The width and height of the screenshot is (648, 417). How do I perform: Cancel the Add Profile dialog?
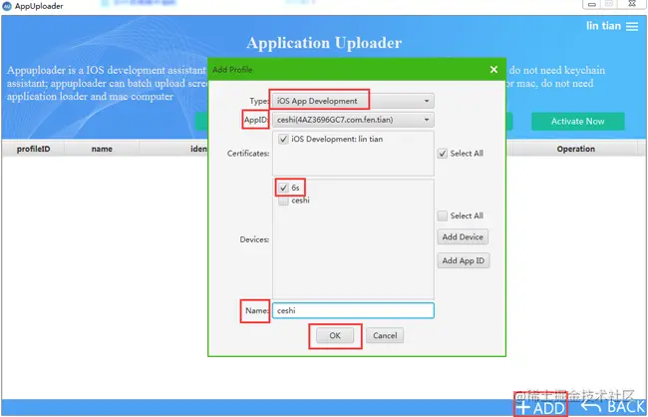pos(385,335)
